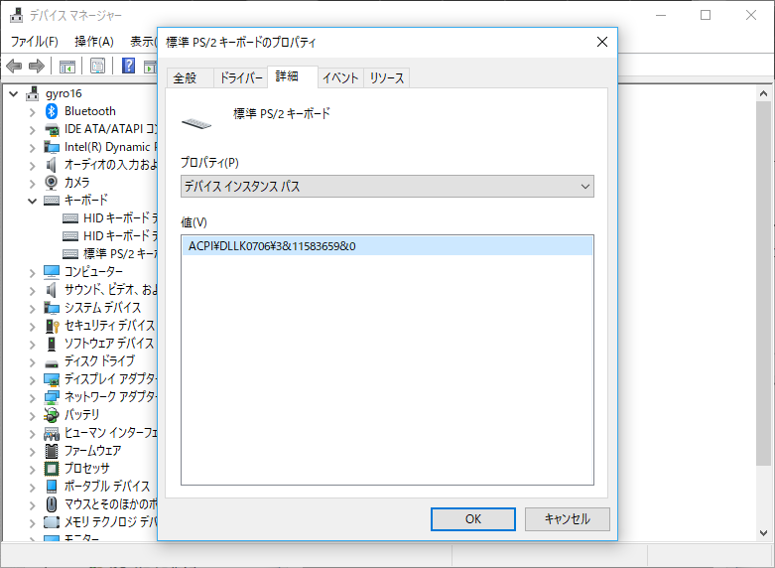Click the ヒューマン インターフェイス device icon

[52, 433]
